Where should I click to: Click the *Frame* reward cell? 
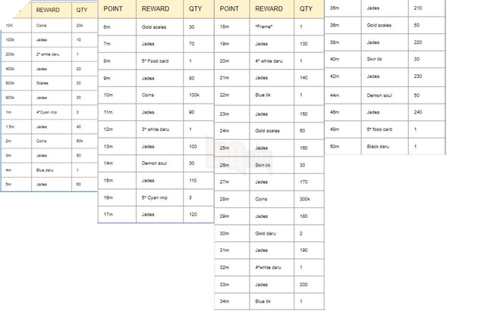click(x=266, y=26)
